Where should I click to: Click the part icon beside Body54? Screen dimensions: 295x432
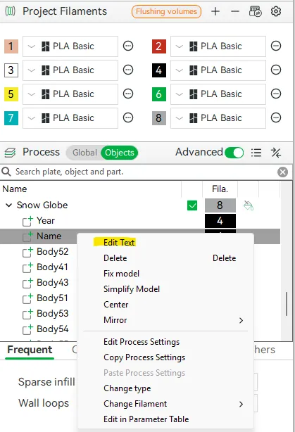point(27,329)
